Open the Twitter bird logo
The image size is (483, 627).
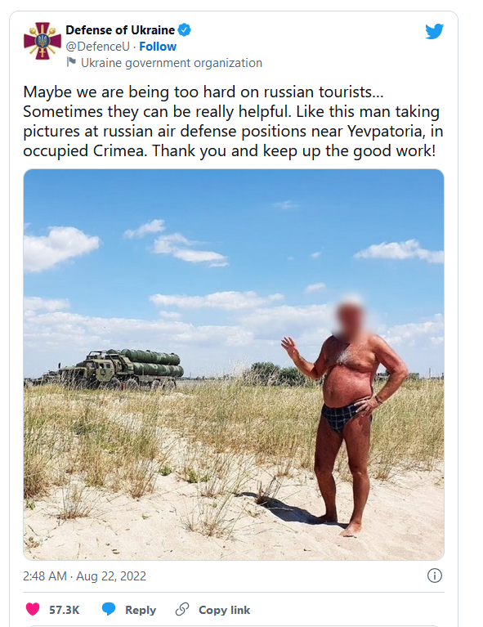pyautogui.click(x=434, y=31)
